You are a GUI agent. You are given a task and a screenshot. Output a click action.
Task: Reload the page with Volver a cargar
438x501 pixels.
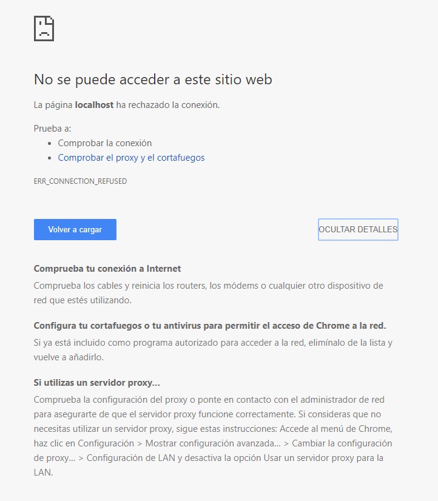click(x=75, y=229)
